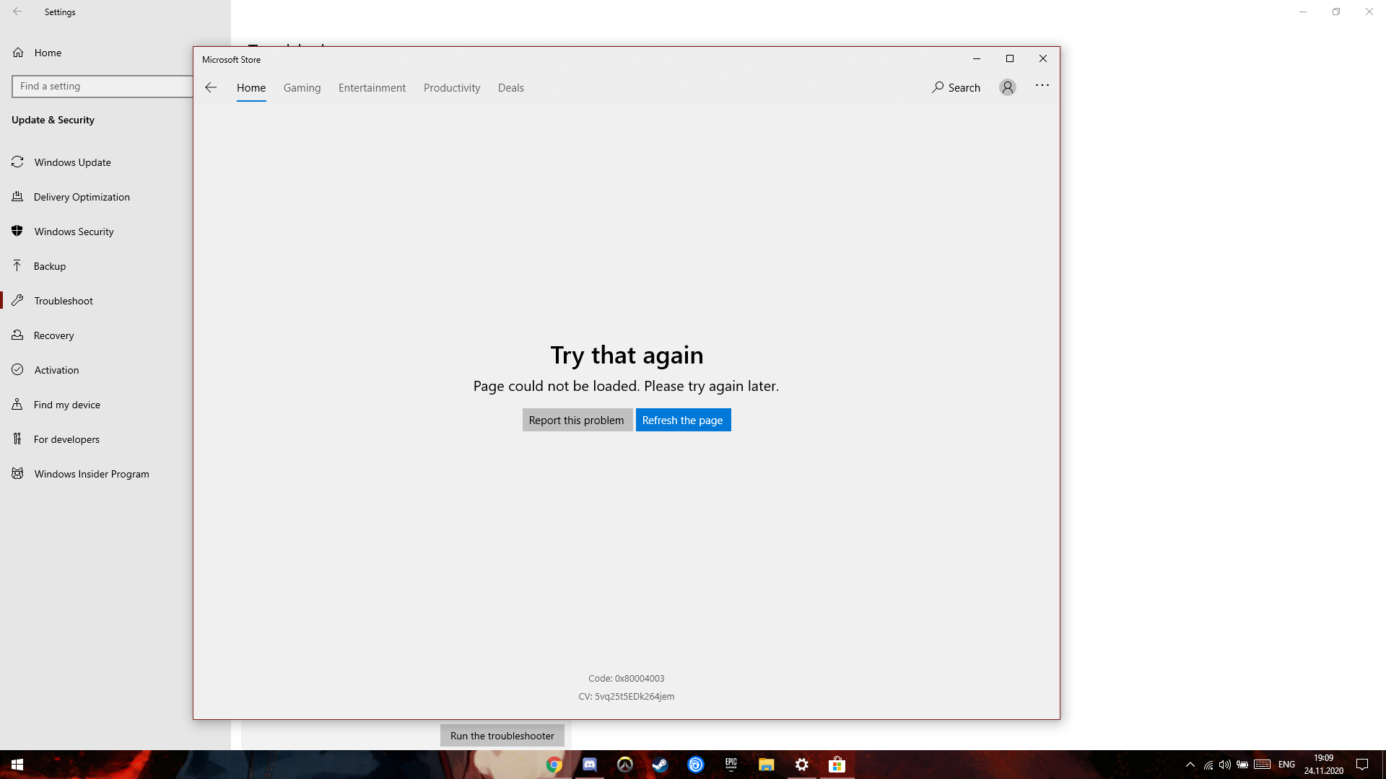
Task: Open the Entertainment tab in Store
Action: tap(372, 87)
